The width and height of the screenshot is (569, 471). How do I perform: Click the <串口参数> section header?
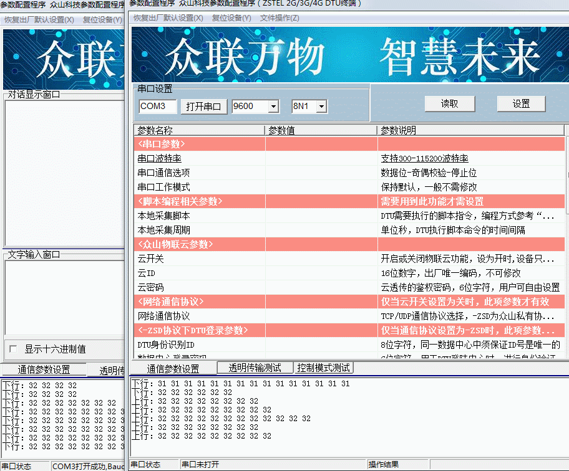349,144
